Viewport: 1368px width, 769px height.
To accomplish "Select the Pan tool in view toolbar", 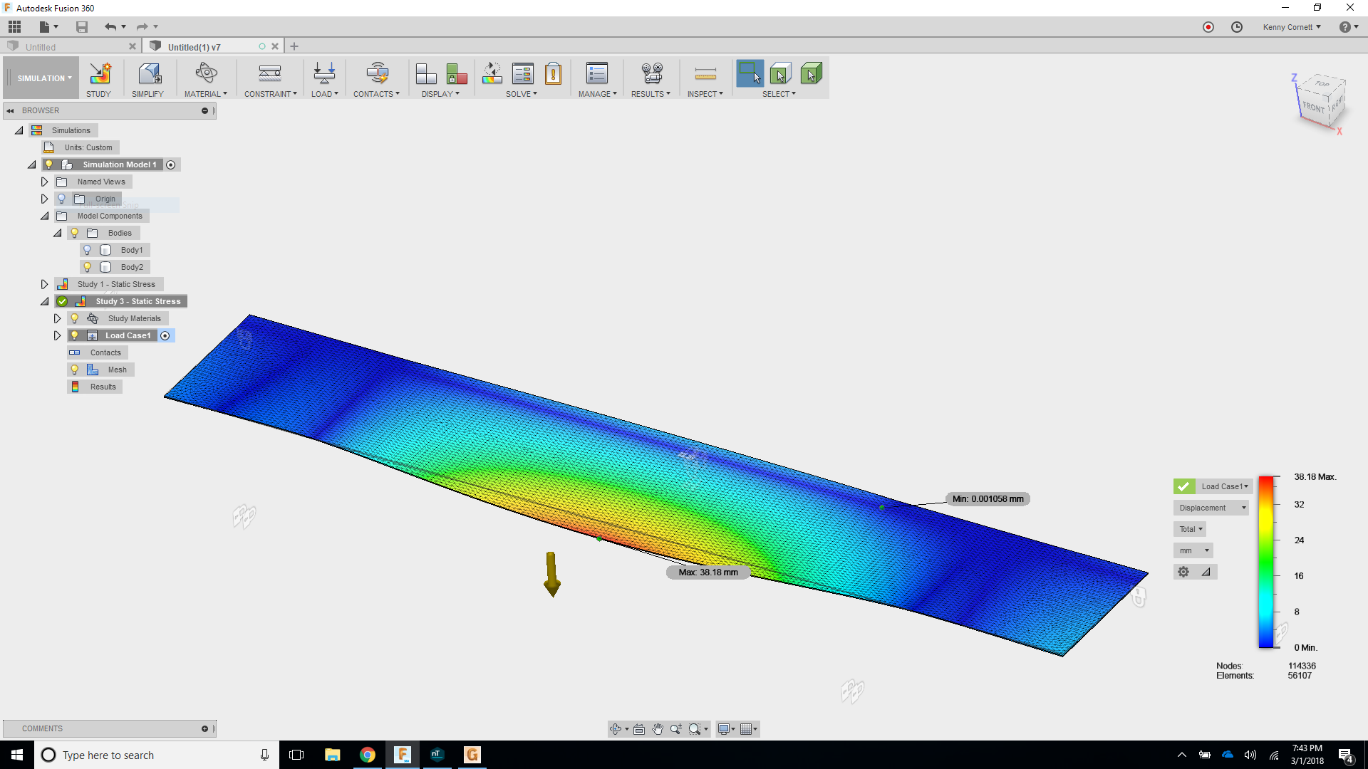I will (658, 728).
